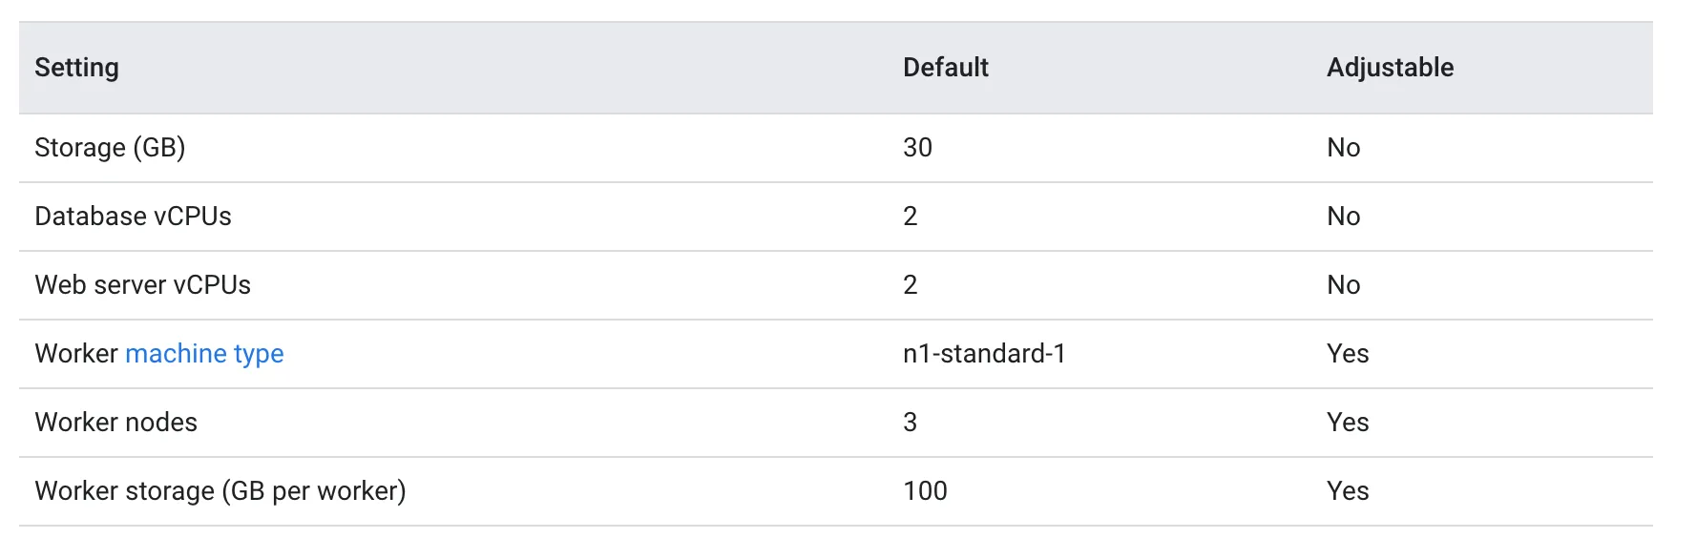Click "Yes" in the Worker machine type row
Viewport: 1697px width, 559px height.
1348,354
